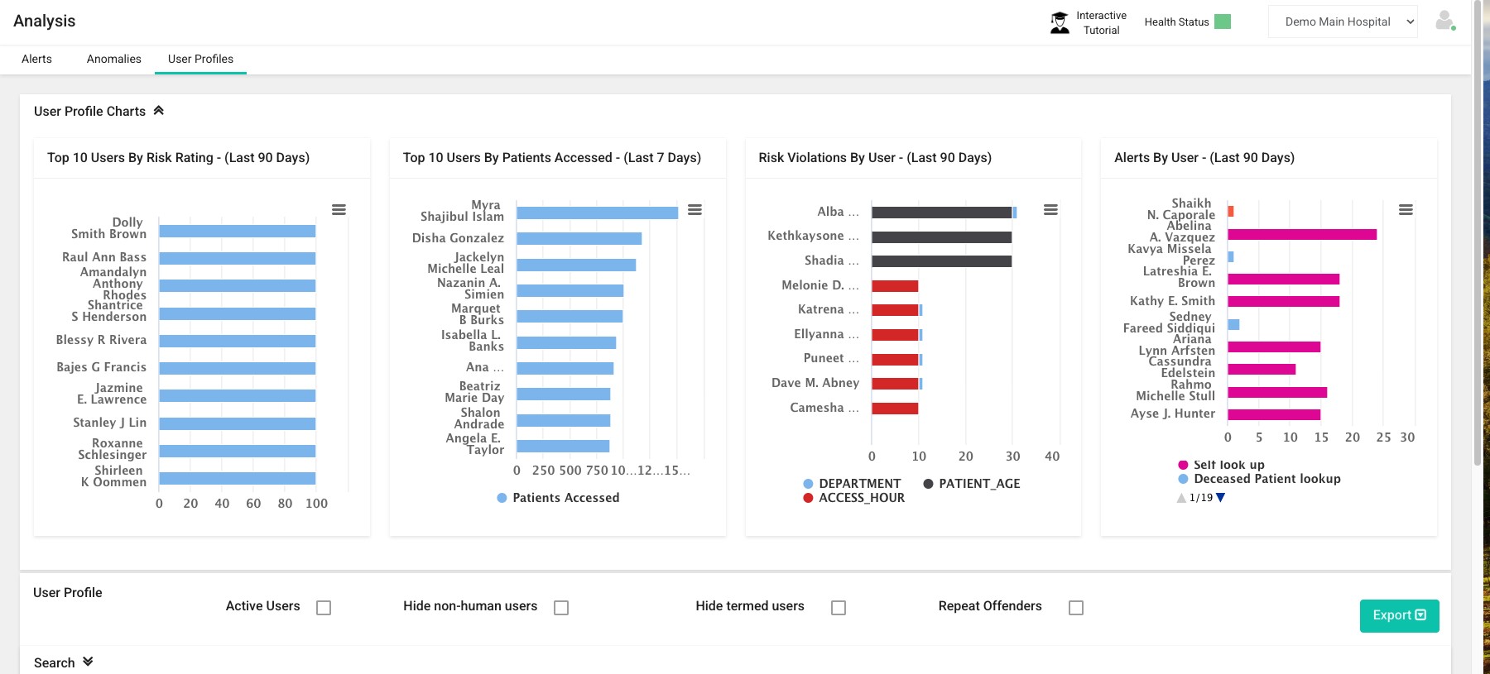This screenshot has height=674, width=1490.
Task: Enable the Active Users checkbox
Action: [x=324, y=608]
